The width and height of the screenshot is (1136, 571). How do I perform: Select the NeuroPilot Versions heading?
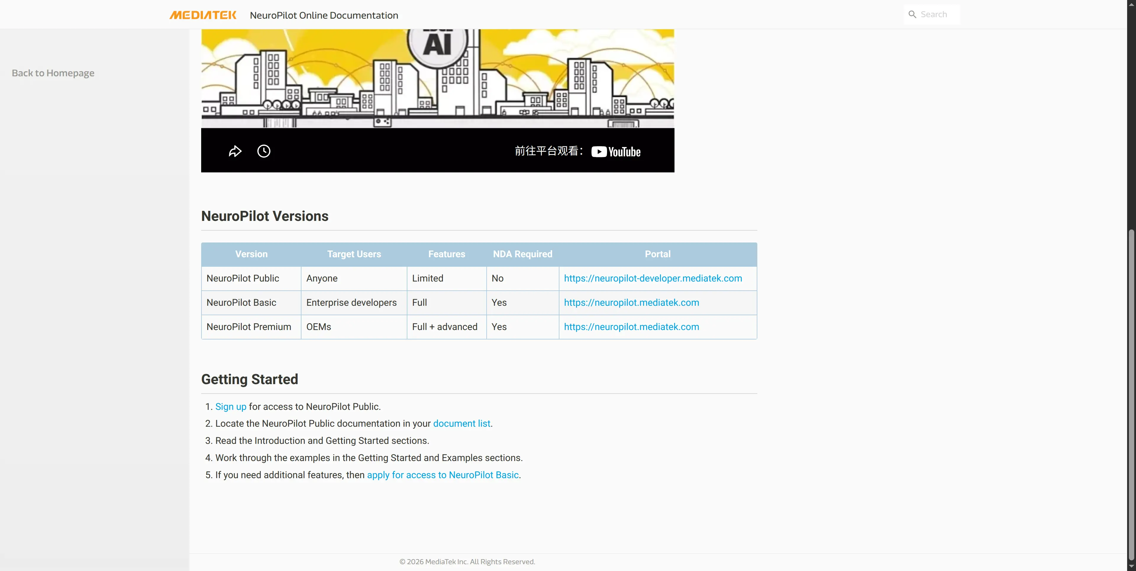coord(264,216)
